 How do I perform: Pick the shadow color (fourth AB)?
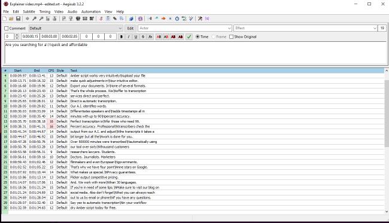(180, 36)
